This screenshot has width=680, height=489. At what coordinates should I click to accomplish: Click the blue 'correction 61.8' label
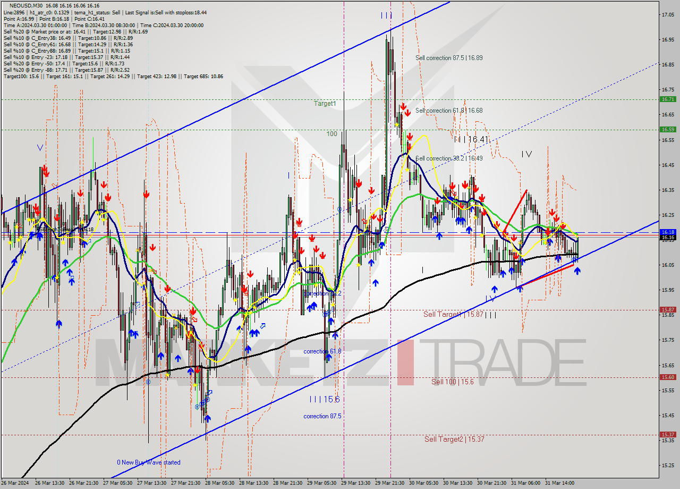click(x=322, y=351)
